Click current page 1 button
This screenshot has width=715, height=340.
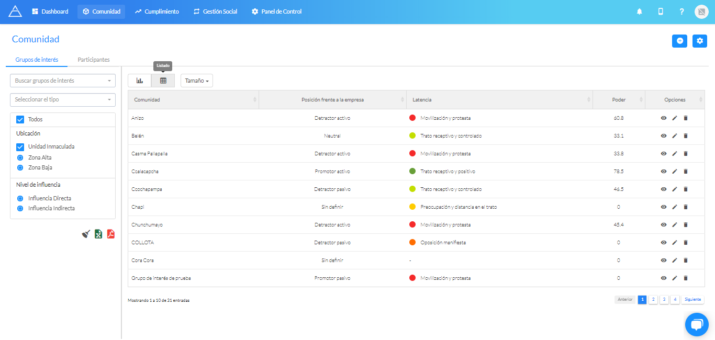(642, 300)
